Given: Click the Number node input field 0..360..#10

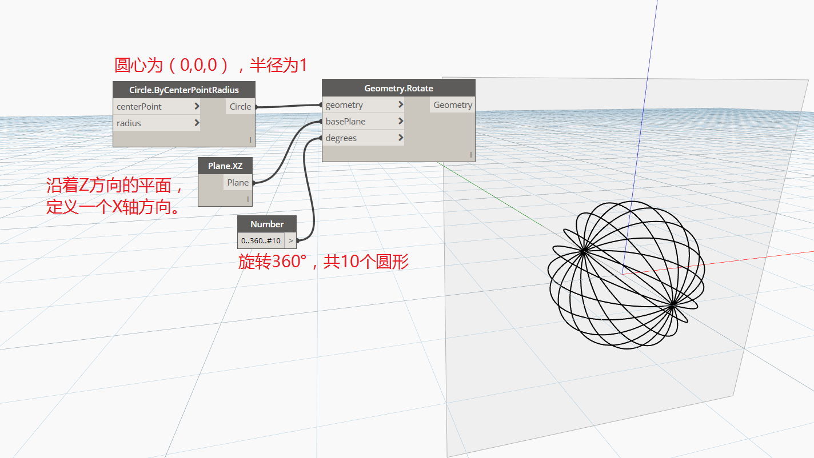Looking at the screenshot, I should click(x=261, y=240).
